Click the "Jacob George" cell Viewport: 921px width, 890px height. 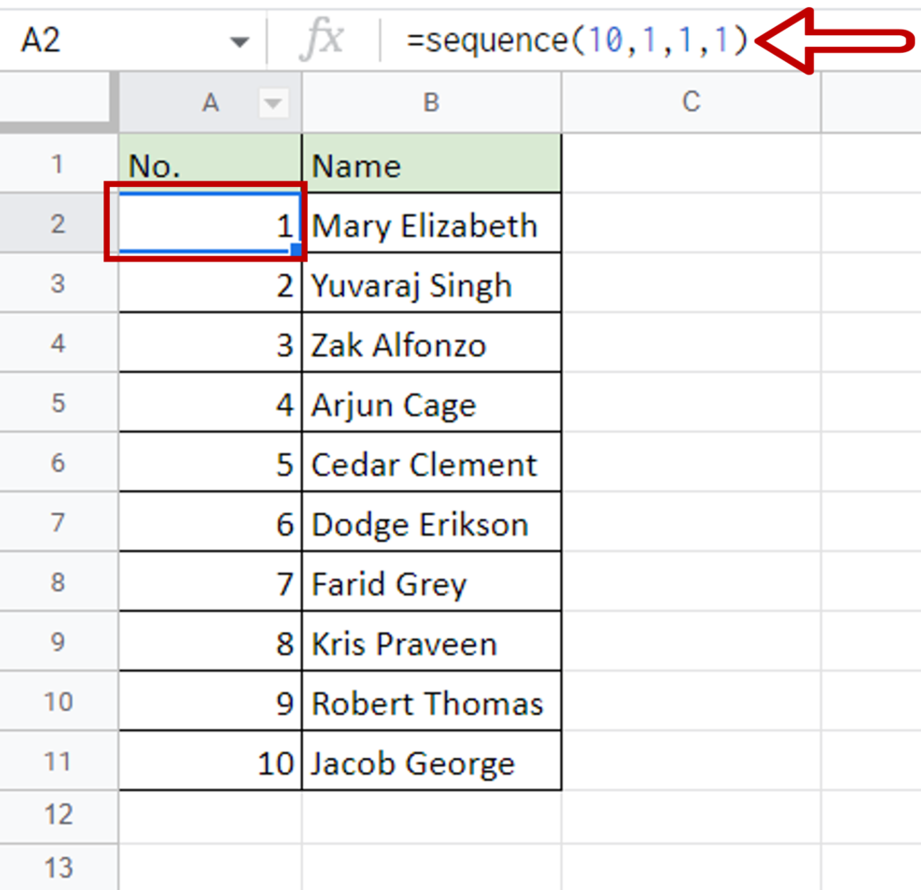(432, 761)
